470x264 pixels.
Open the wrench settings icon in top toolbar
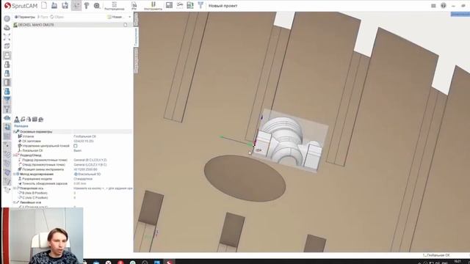pos(87,5)
